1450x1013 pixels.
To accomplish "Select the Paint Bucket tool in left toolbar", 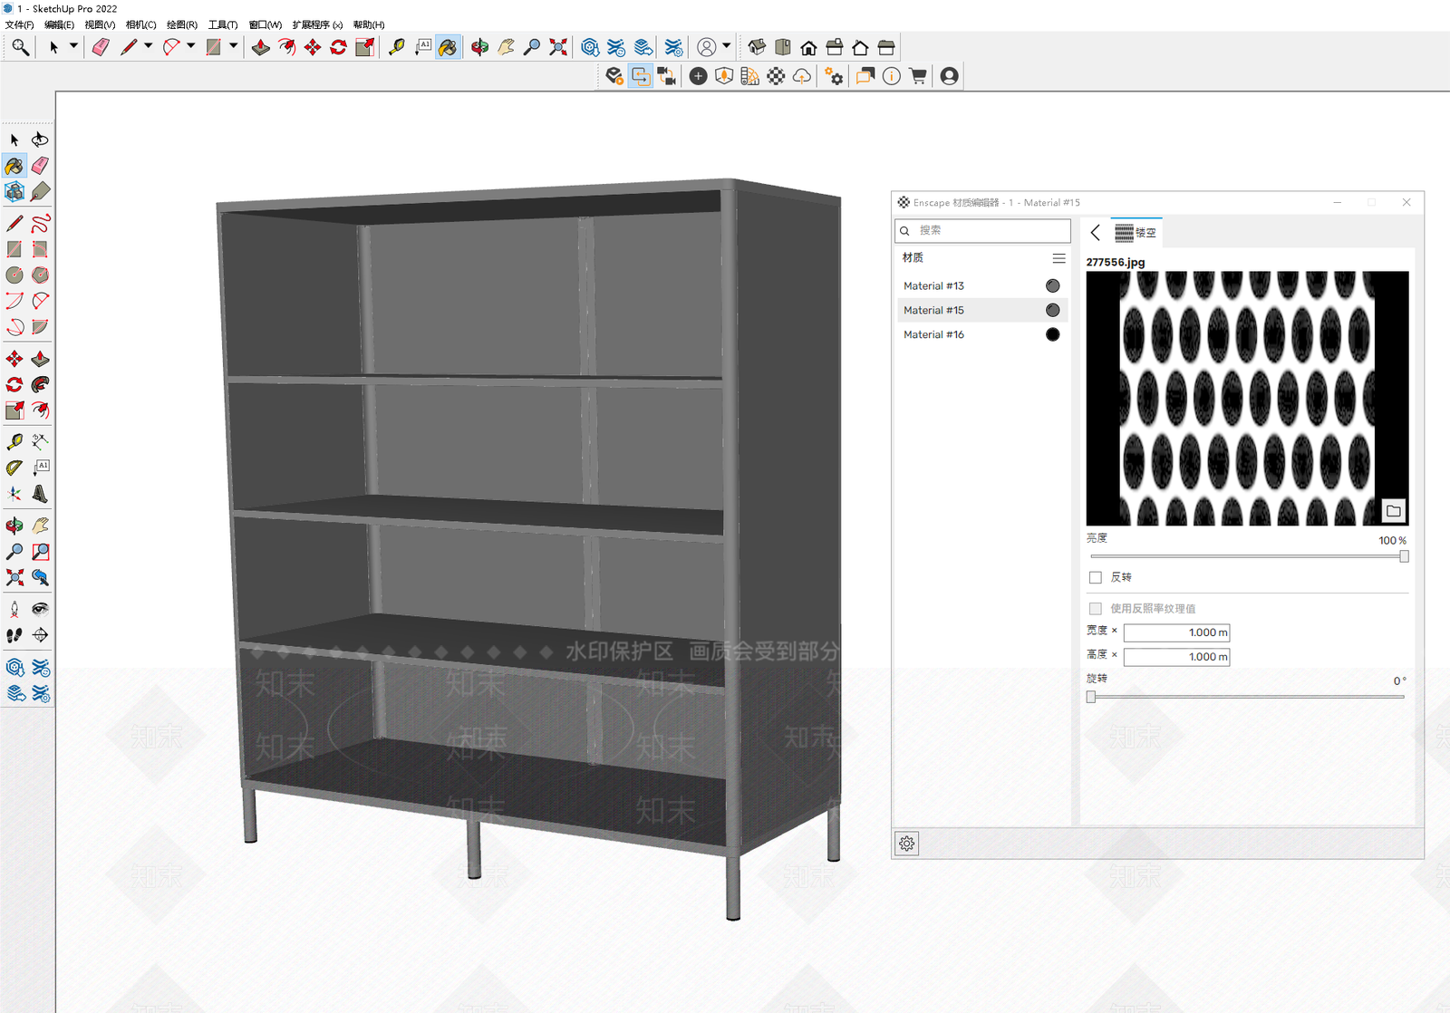I will (14, 166).
